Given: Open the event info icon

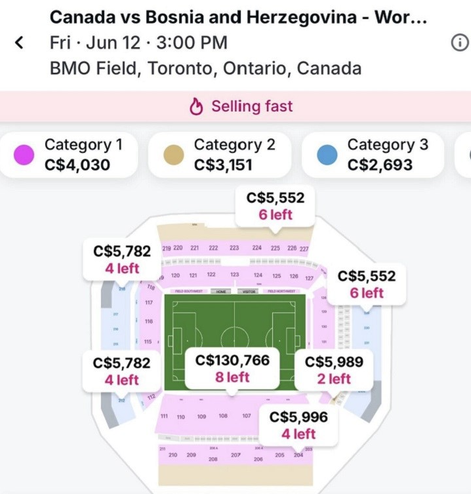Looking at the screenshot, I should (460, 43).
